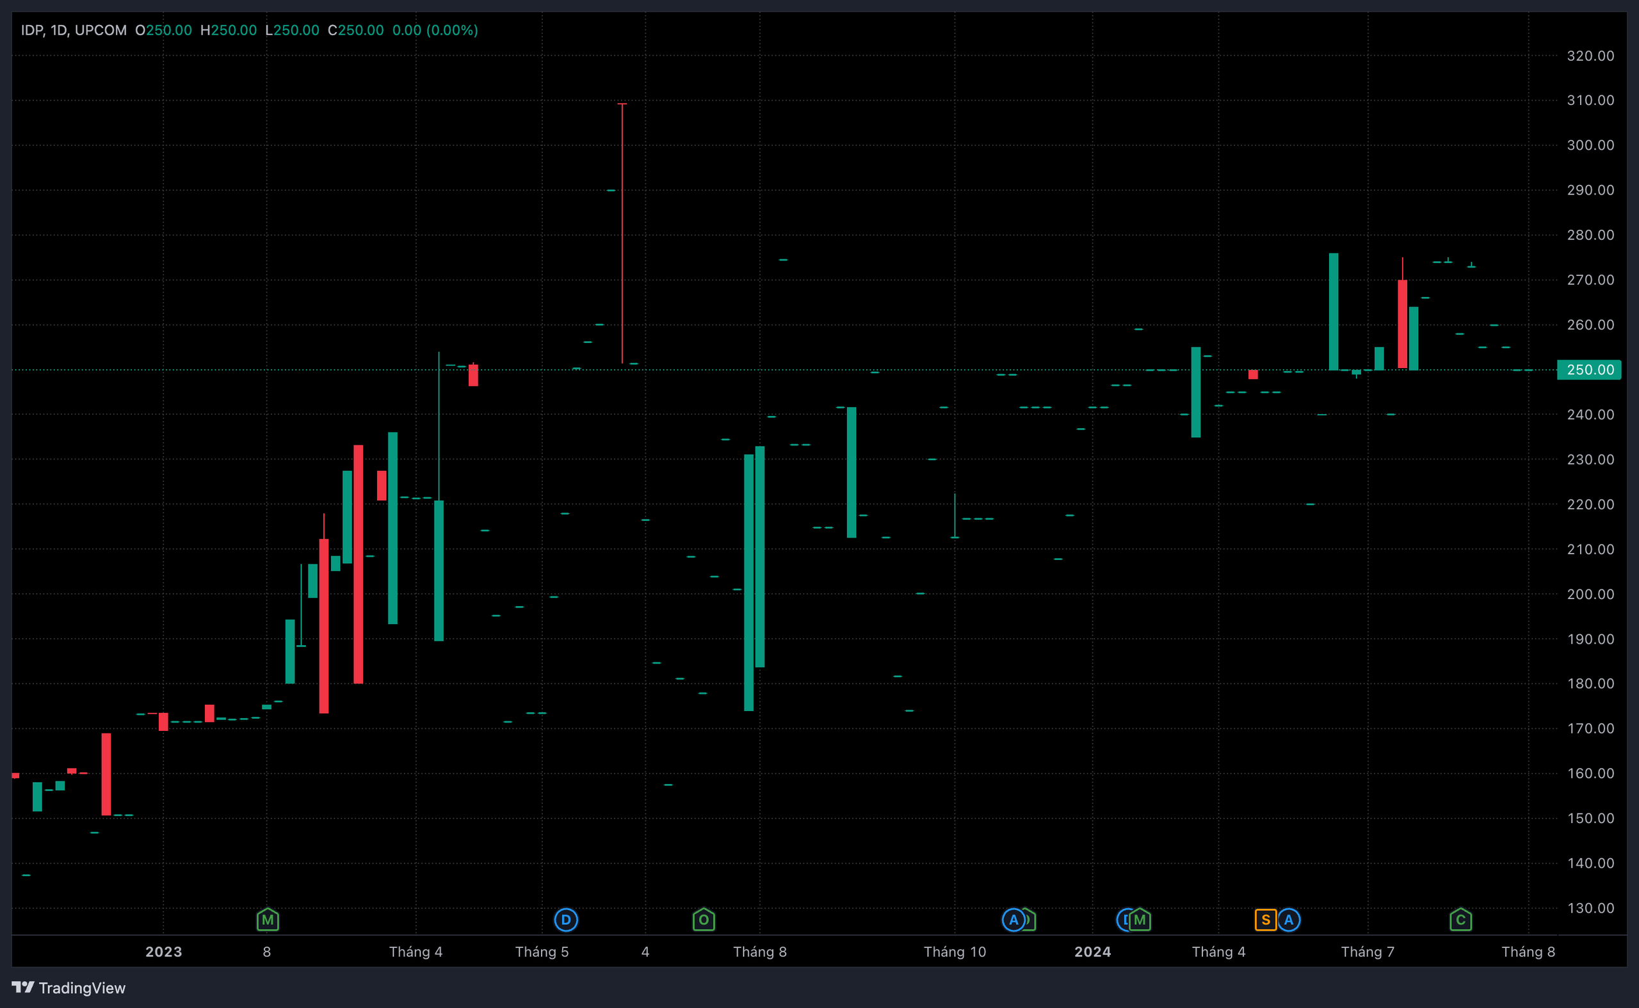Click the Tháng 10 time axis label

954,952
